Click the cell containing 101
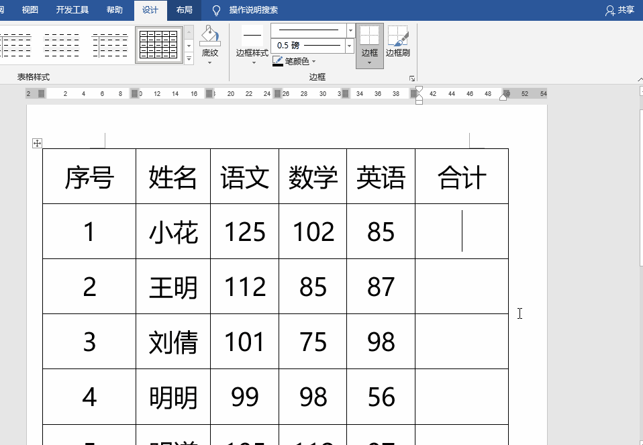 [245, 341]
